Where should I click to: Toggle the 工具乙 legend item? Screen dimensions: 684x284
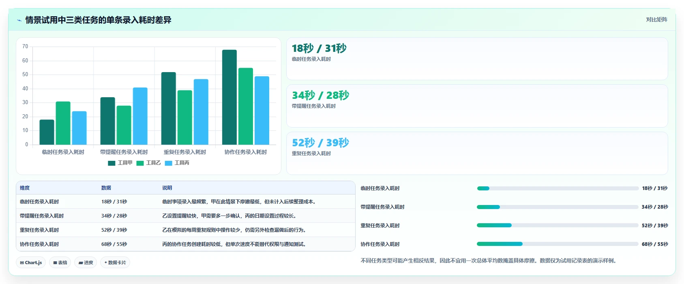coord(148,163)
